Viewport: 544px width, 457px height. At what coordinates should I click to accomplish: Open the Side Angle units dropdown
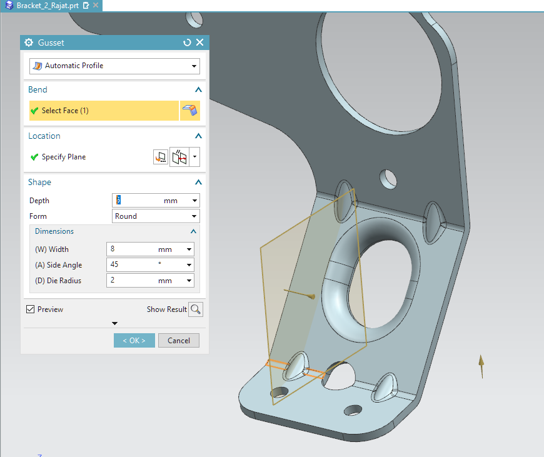click(189, 264)
